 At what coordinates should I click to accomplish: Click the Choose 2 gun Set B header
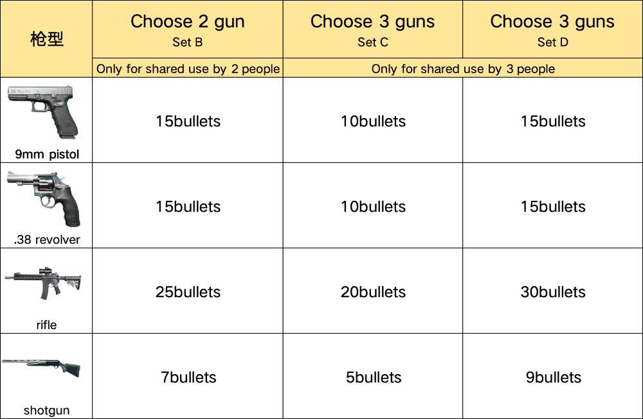(187, 30)
